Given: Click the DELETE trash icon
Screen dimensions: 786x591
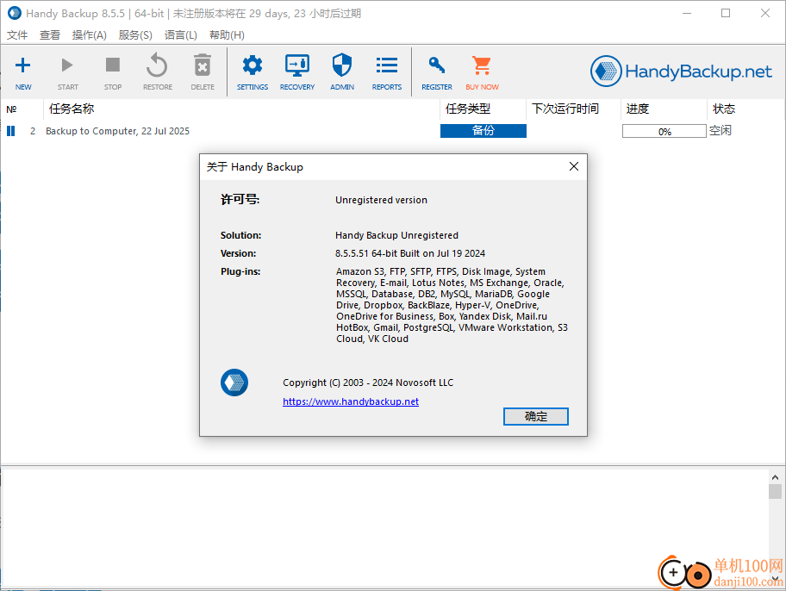Looking at the screenshot, I should click(x=203, y=65).
